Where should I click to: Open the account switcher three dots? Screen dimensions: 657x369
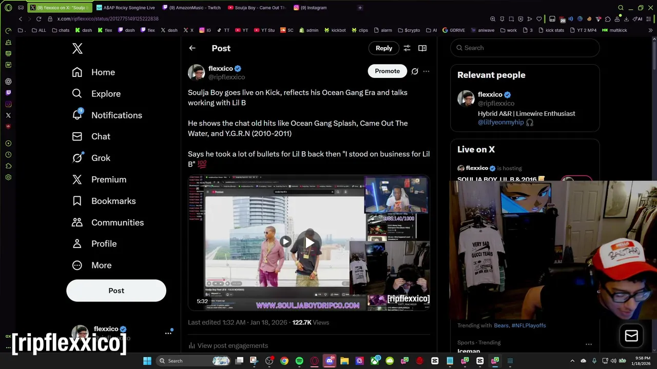pyautogui.click(x=168, y=333)
